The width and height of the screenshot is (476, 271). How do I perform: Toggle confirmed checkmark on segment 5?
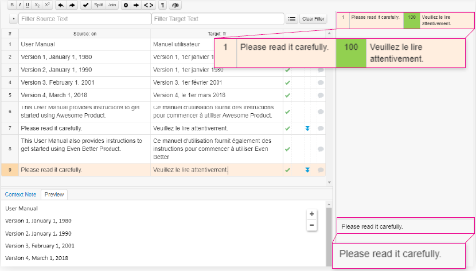coord(288,95)
